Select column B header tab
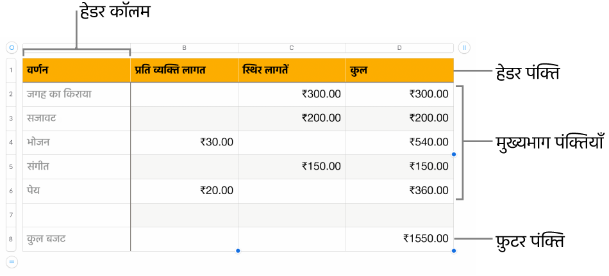This screenshot has height=276, width=609. 184,48
